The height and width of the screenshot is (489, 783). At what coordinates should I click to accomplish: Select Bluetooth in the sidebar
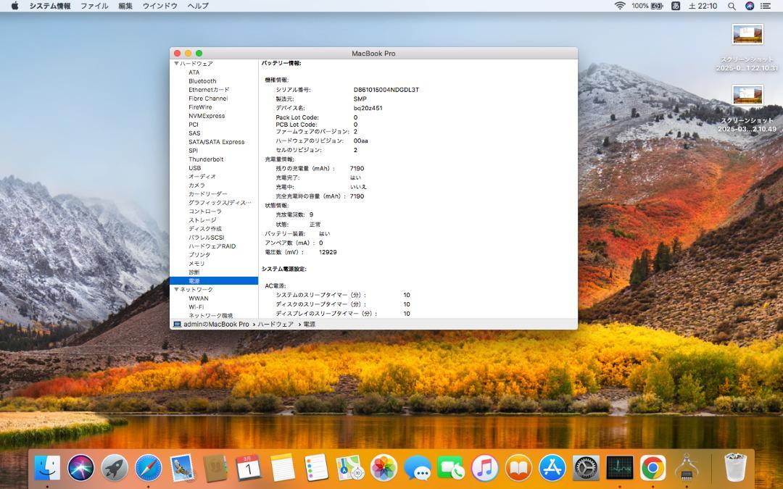[202, 81]
